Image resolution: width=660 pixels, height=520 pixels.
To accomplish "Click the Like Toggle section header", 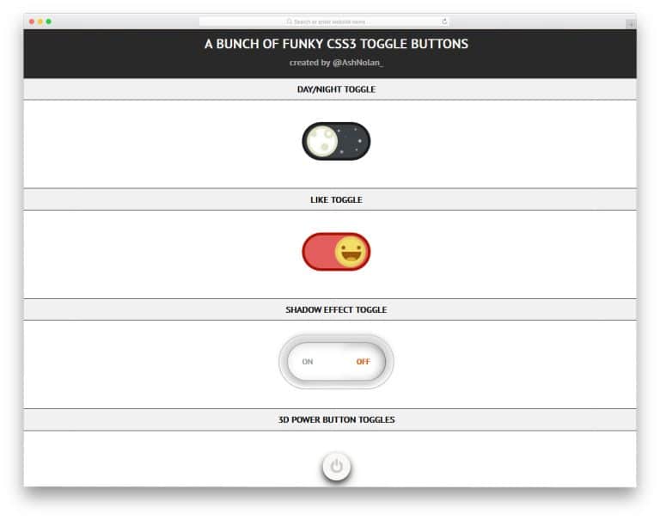I will [x=336, y=200].
